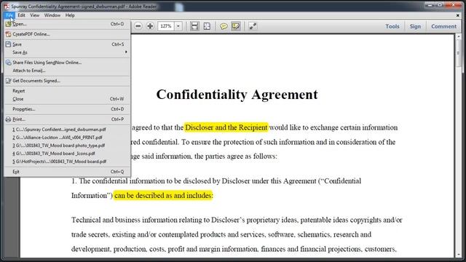Viewport: 466px width, 262px height.
Task: Choose Get Documents Signed...
Action: 67,81
